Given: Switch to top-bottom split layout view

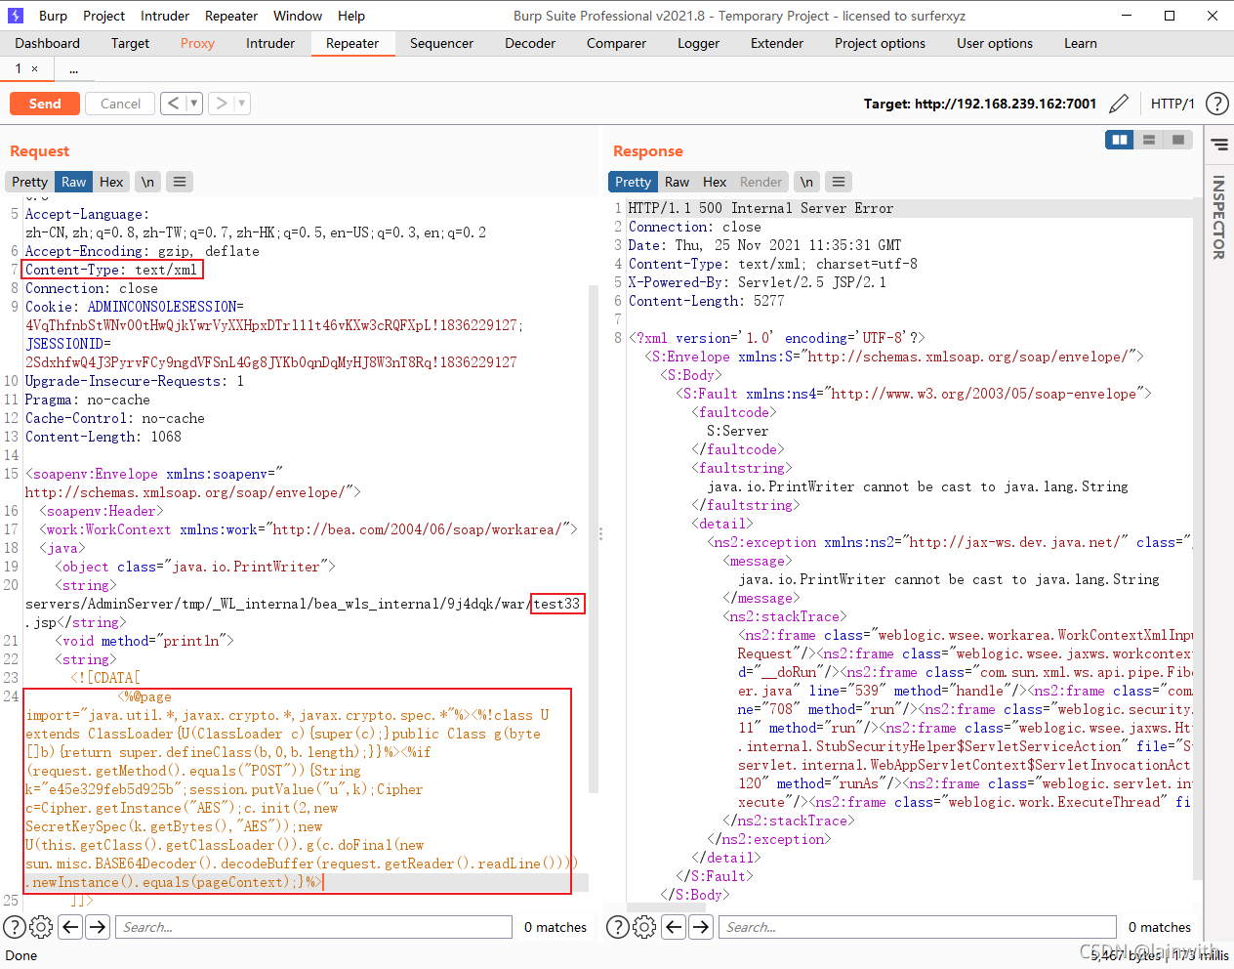Looking at the screenshot, I should 1149,140.
